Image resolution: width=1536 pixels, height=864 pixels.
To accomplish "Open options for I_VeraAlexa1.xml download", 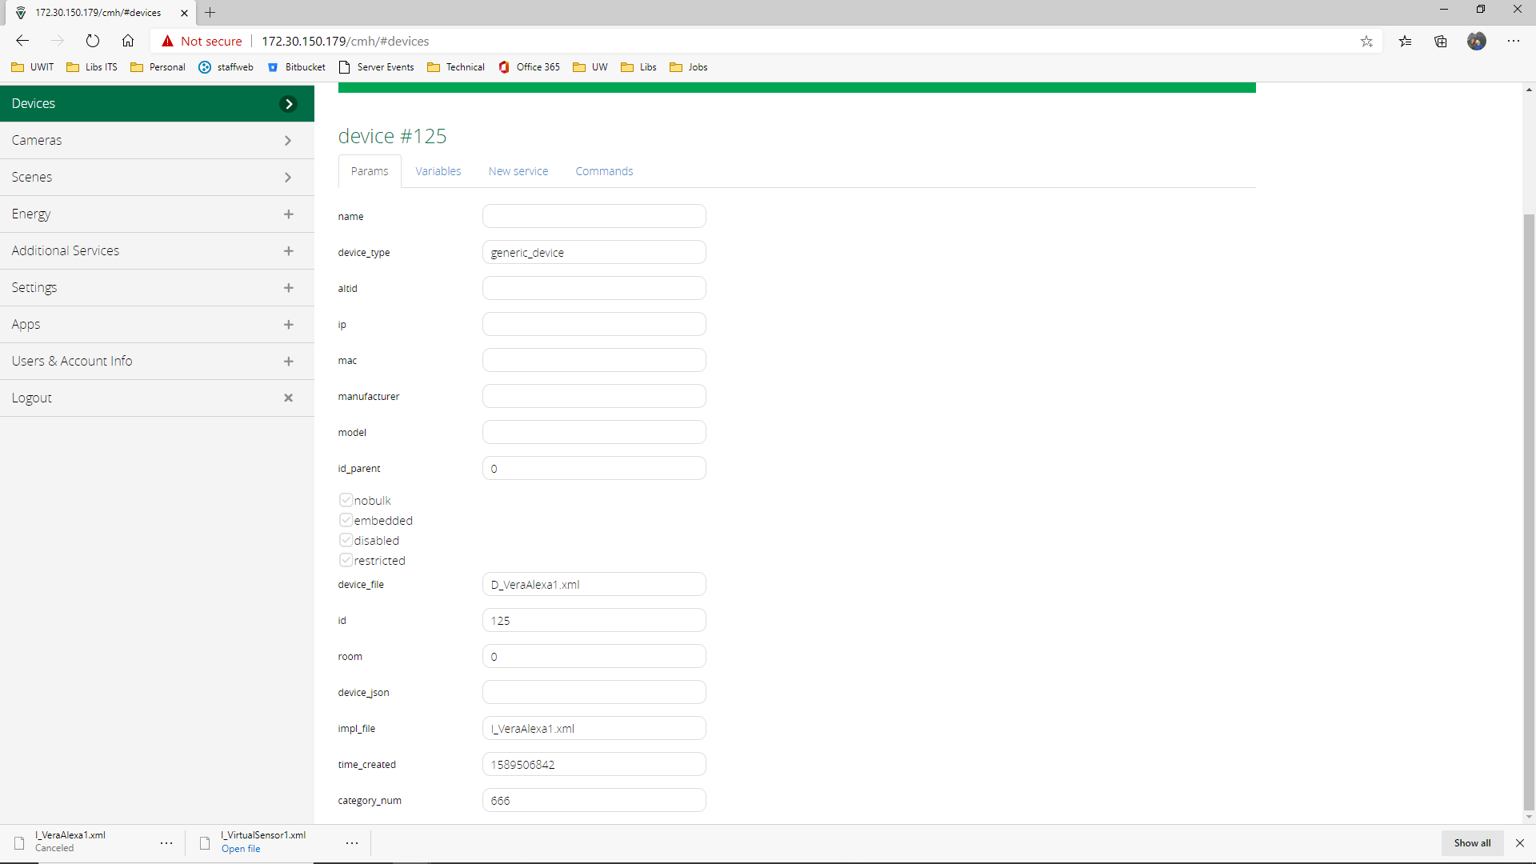I will [166, 843].
